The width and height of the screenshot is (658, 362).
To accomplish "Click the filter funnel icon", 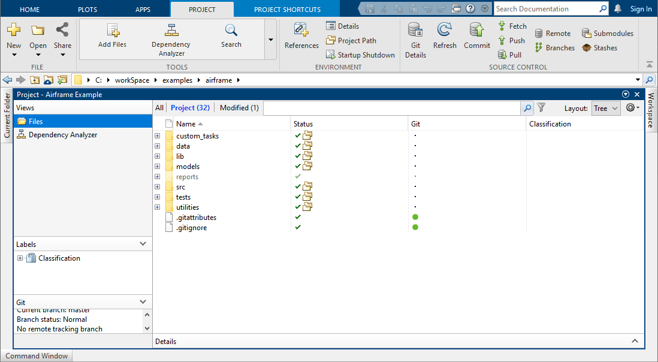I will pyautogui.click(x=541, y=108).
